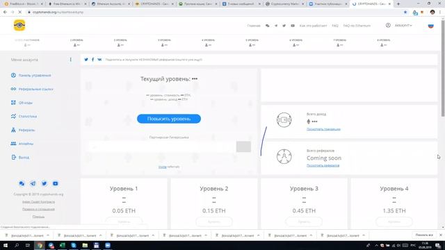Open the Telegram icon in top navigation
The width and height of the screenshot is (445, 250).
click(275, 26)
